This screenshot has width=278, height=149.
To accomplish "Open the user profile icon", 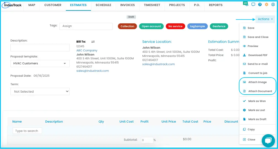I will coord(273,5).
